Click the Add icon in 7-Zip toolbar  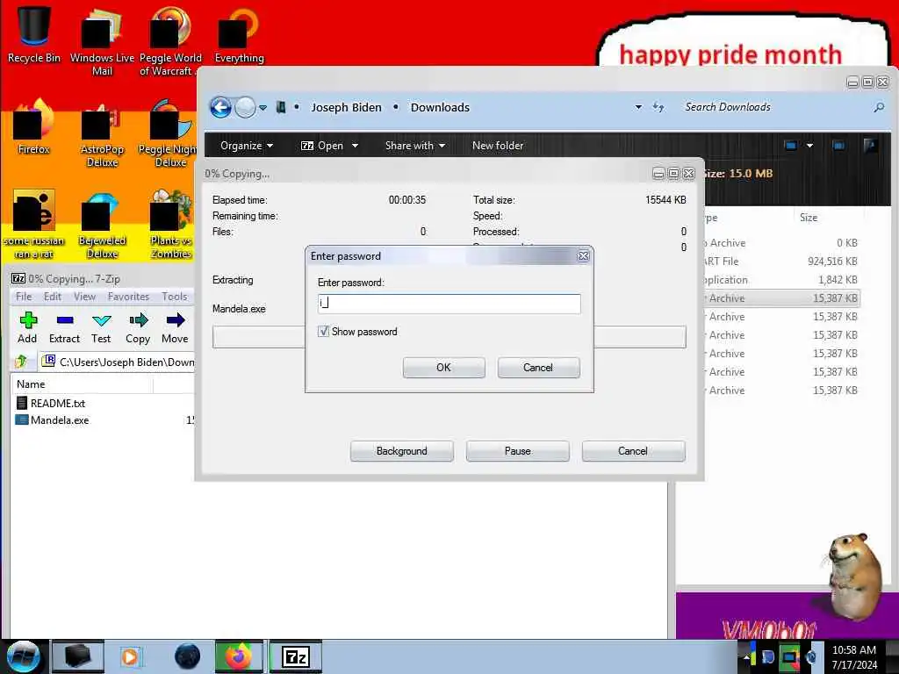(27, 328)
